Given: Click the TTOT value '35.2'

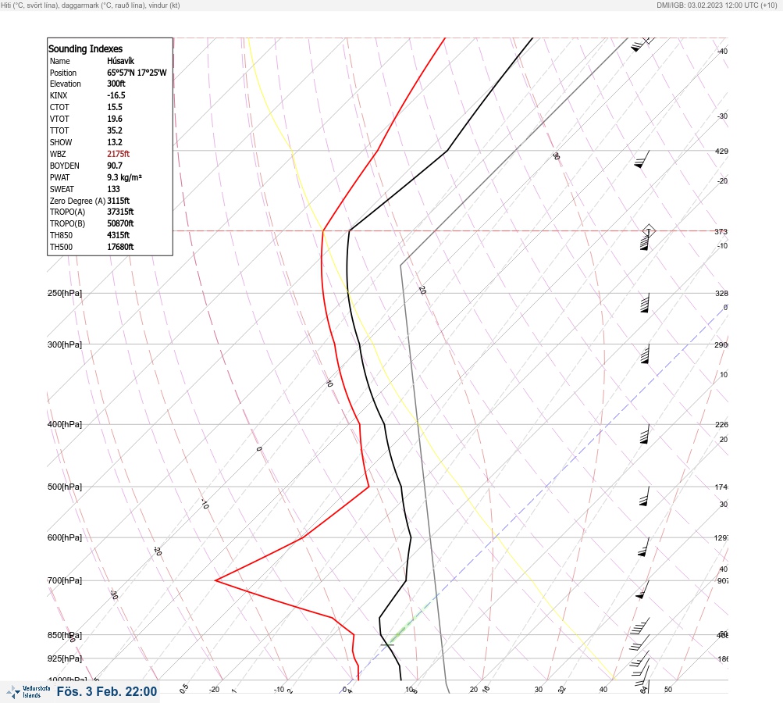Looking at the screenshot, I should tap(114, 130).
